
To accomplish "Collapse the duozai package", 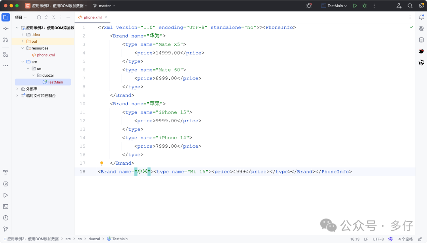I will [x=34, y=75].
